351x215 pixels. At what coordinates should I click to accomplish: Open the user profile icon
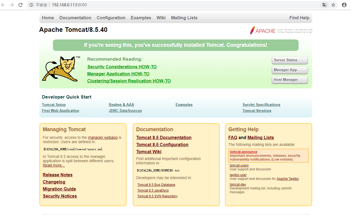[344, 5]
